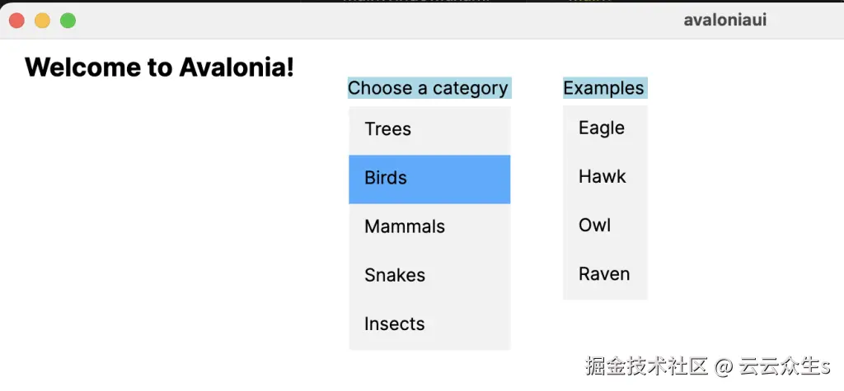Viewport: 844px width, 391px height.
Task: Select Raven in the Examples list
Action: coord(604,274)
